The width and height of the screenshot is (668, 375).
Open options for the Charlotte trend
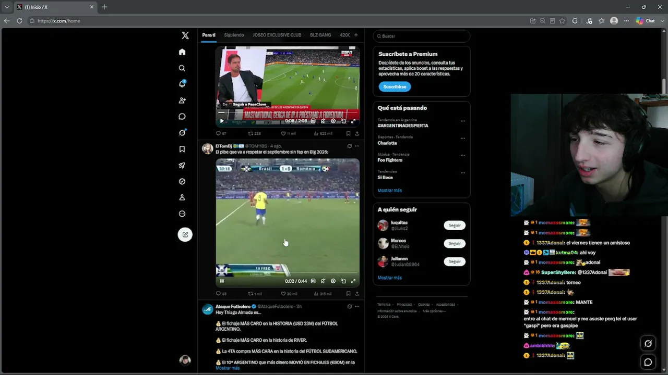[463, 138]
